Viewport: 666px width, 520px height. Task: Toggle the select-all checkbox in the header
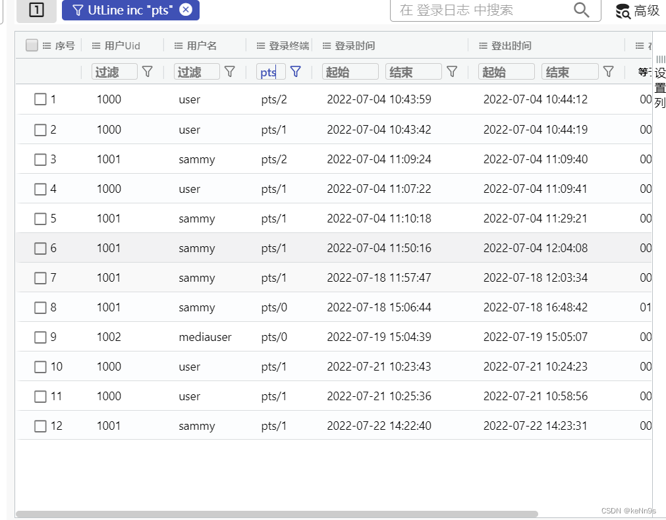point(32,45)
